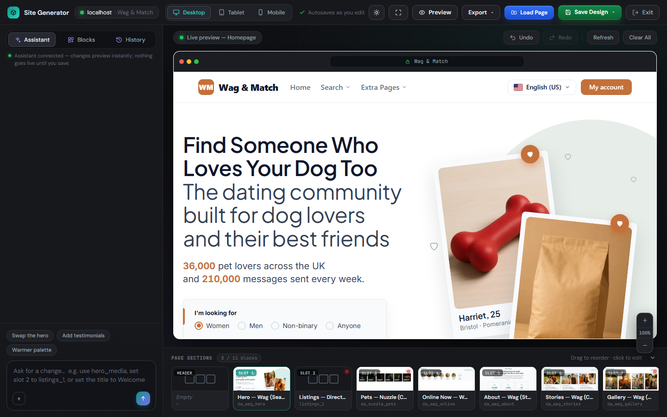
Task: Open Preview with the eye icon button
Action: click(435, 13)
